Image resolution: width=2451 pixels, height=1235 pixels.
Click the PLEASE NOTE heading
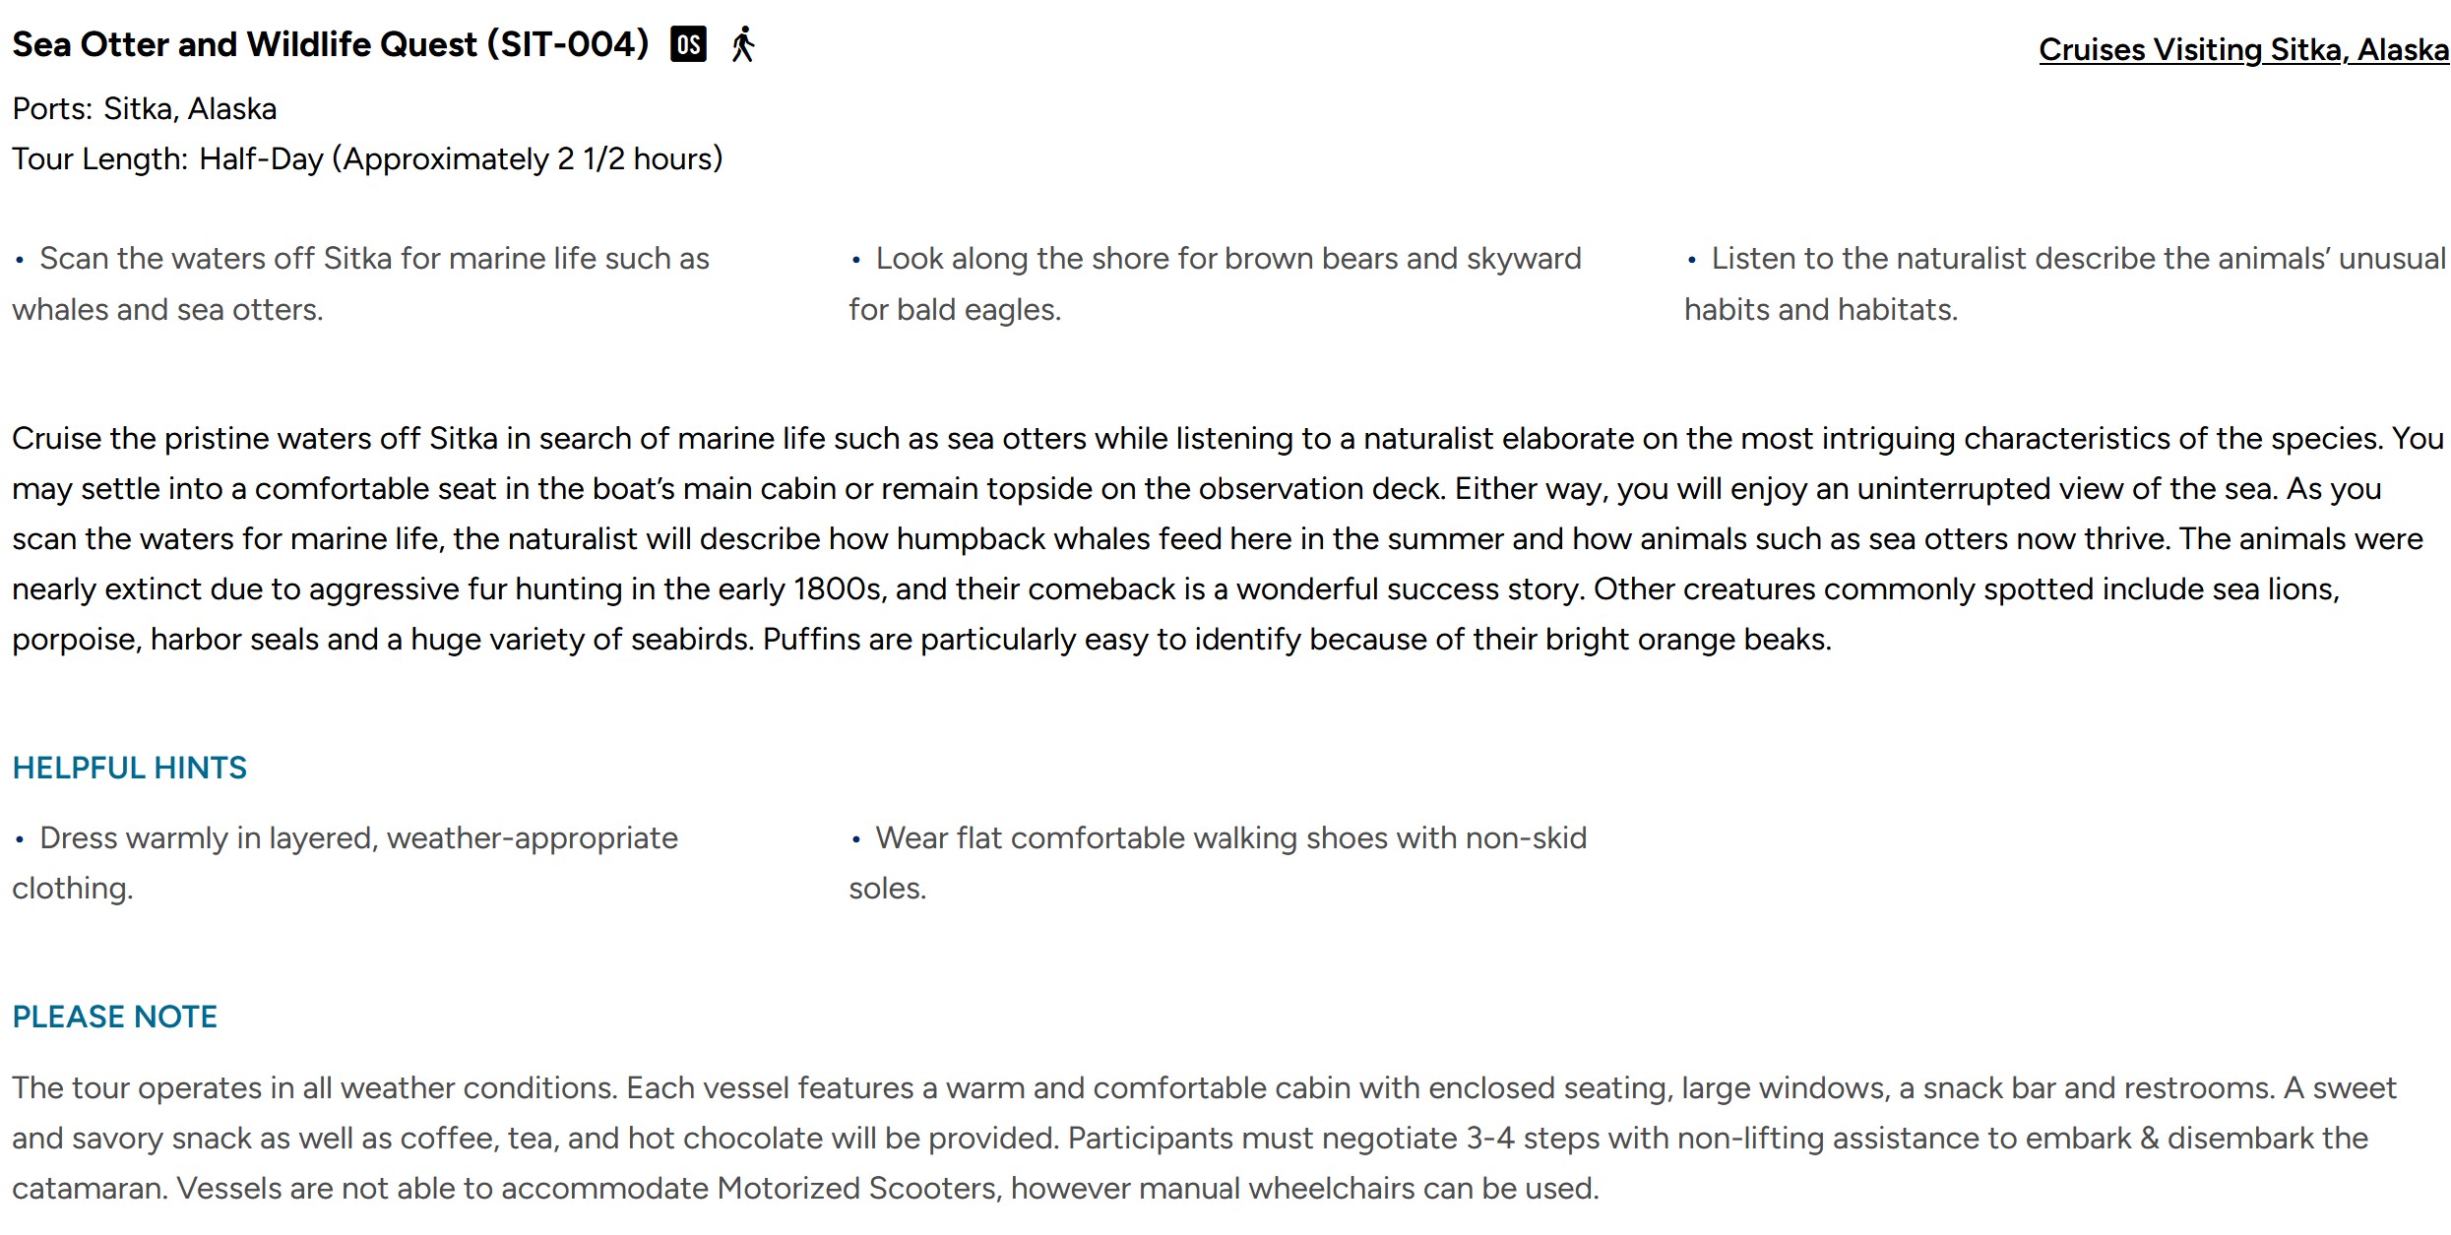click(x=114, y=1017)
